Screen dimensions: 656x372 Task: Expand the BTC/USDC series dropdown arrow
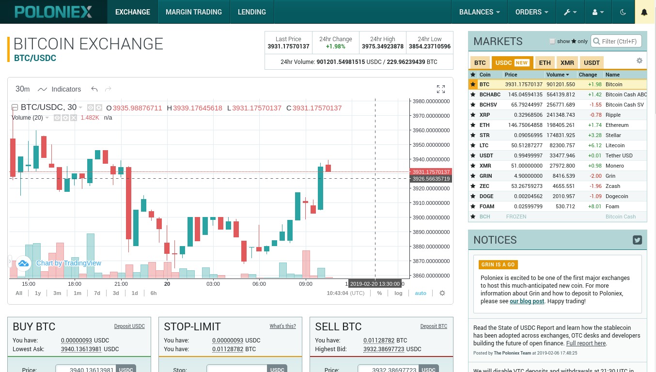click(x=79, y=107)
